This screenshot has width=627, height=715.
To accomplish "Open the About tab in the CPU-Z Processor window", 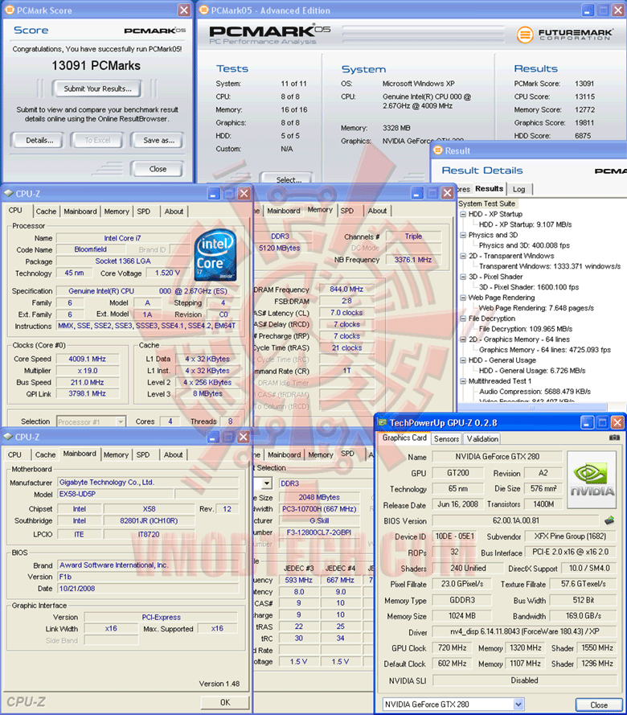I will pyautogui.click(x=174, y=212).
